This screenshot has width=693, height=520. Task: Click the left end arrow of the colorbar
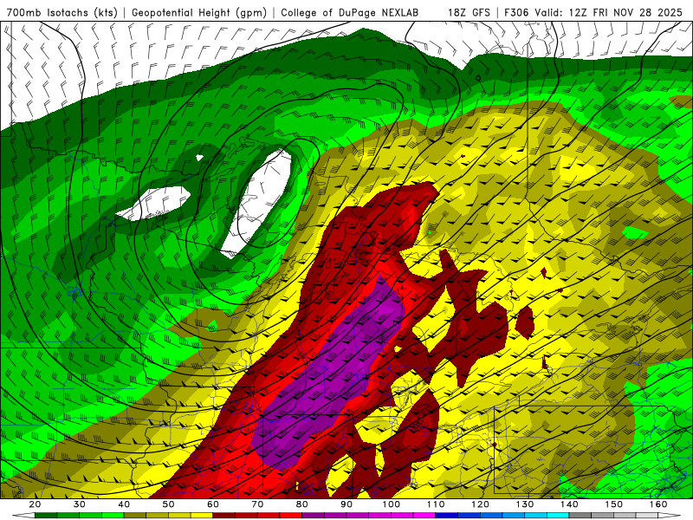23,516
